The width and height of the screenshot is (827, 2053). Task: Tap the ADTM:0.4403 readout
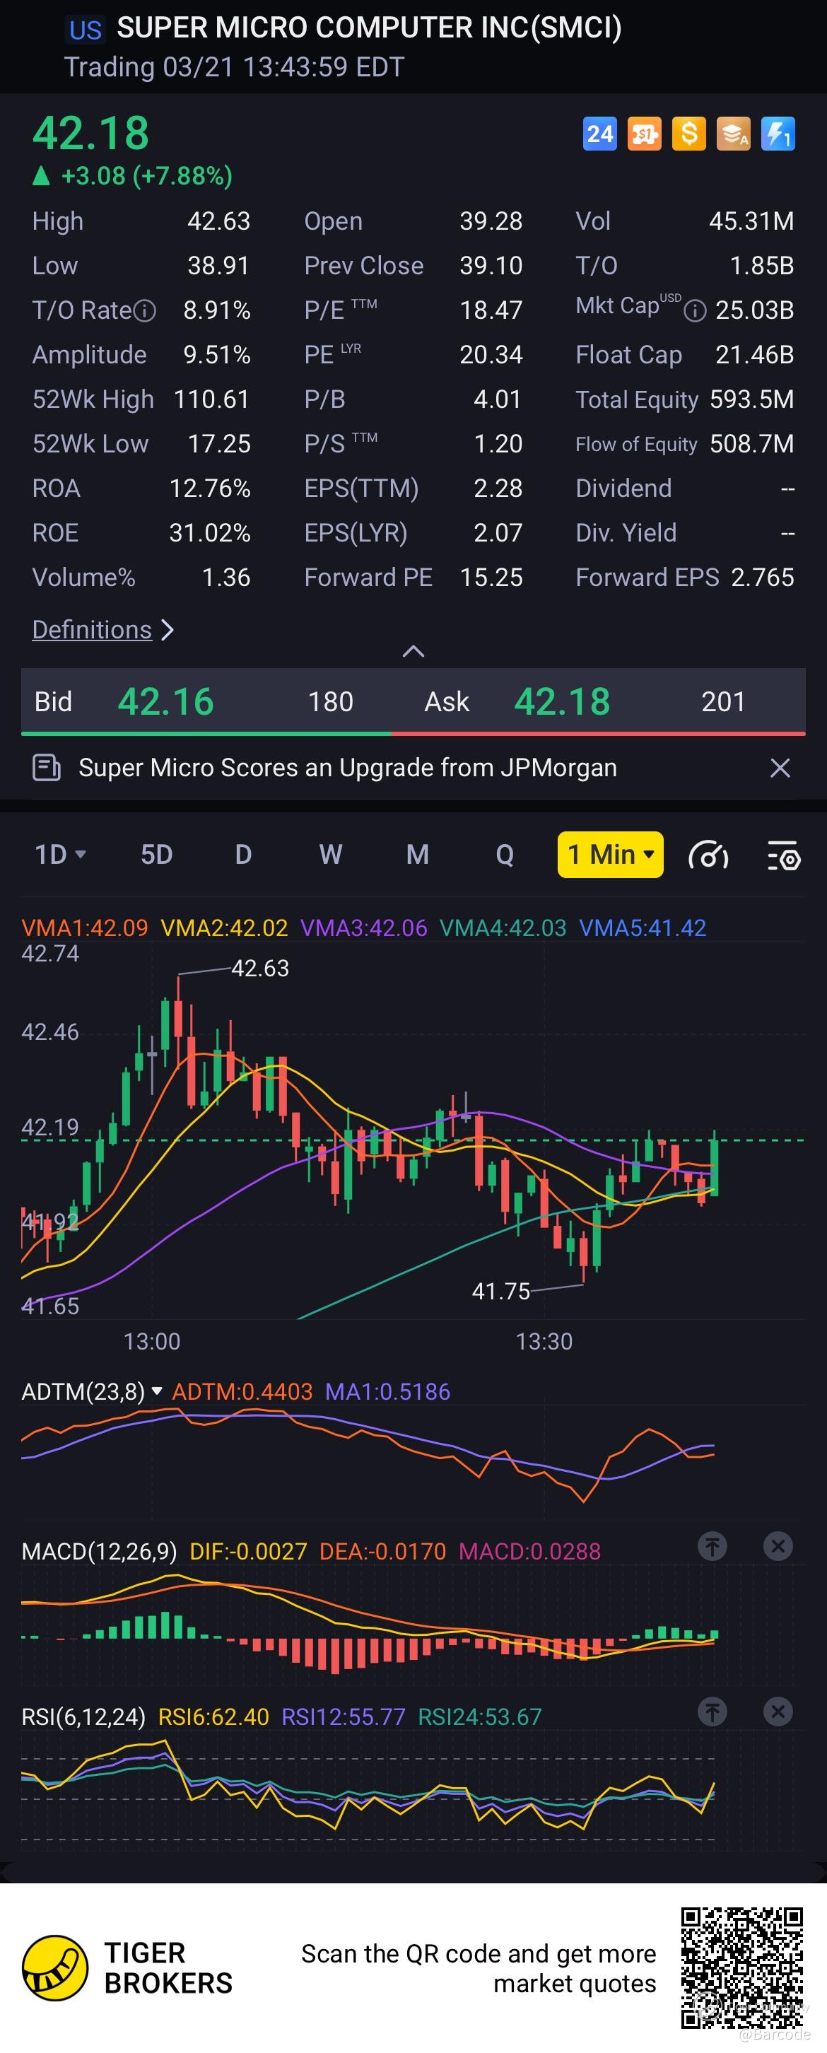(242, 1391)
